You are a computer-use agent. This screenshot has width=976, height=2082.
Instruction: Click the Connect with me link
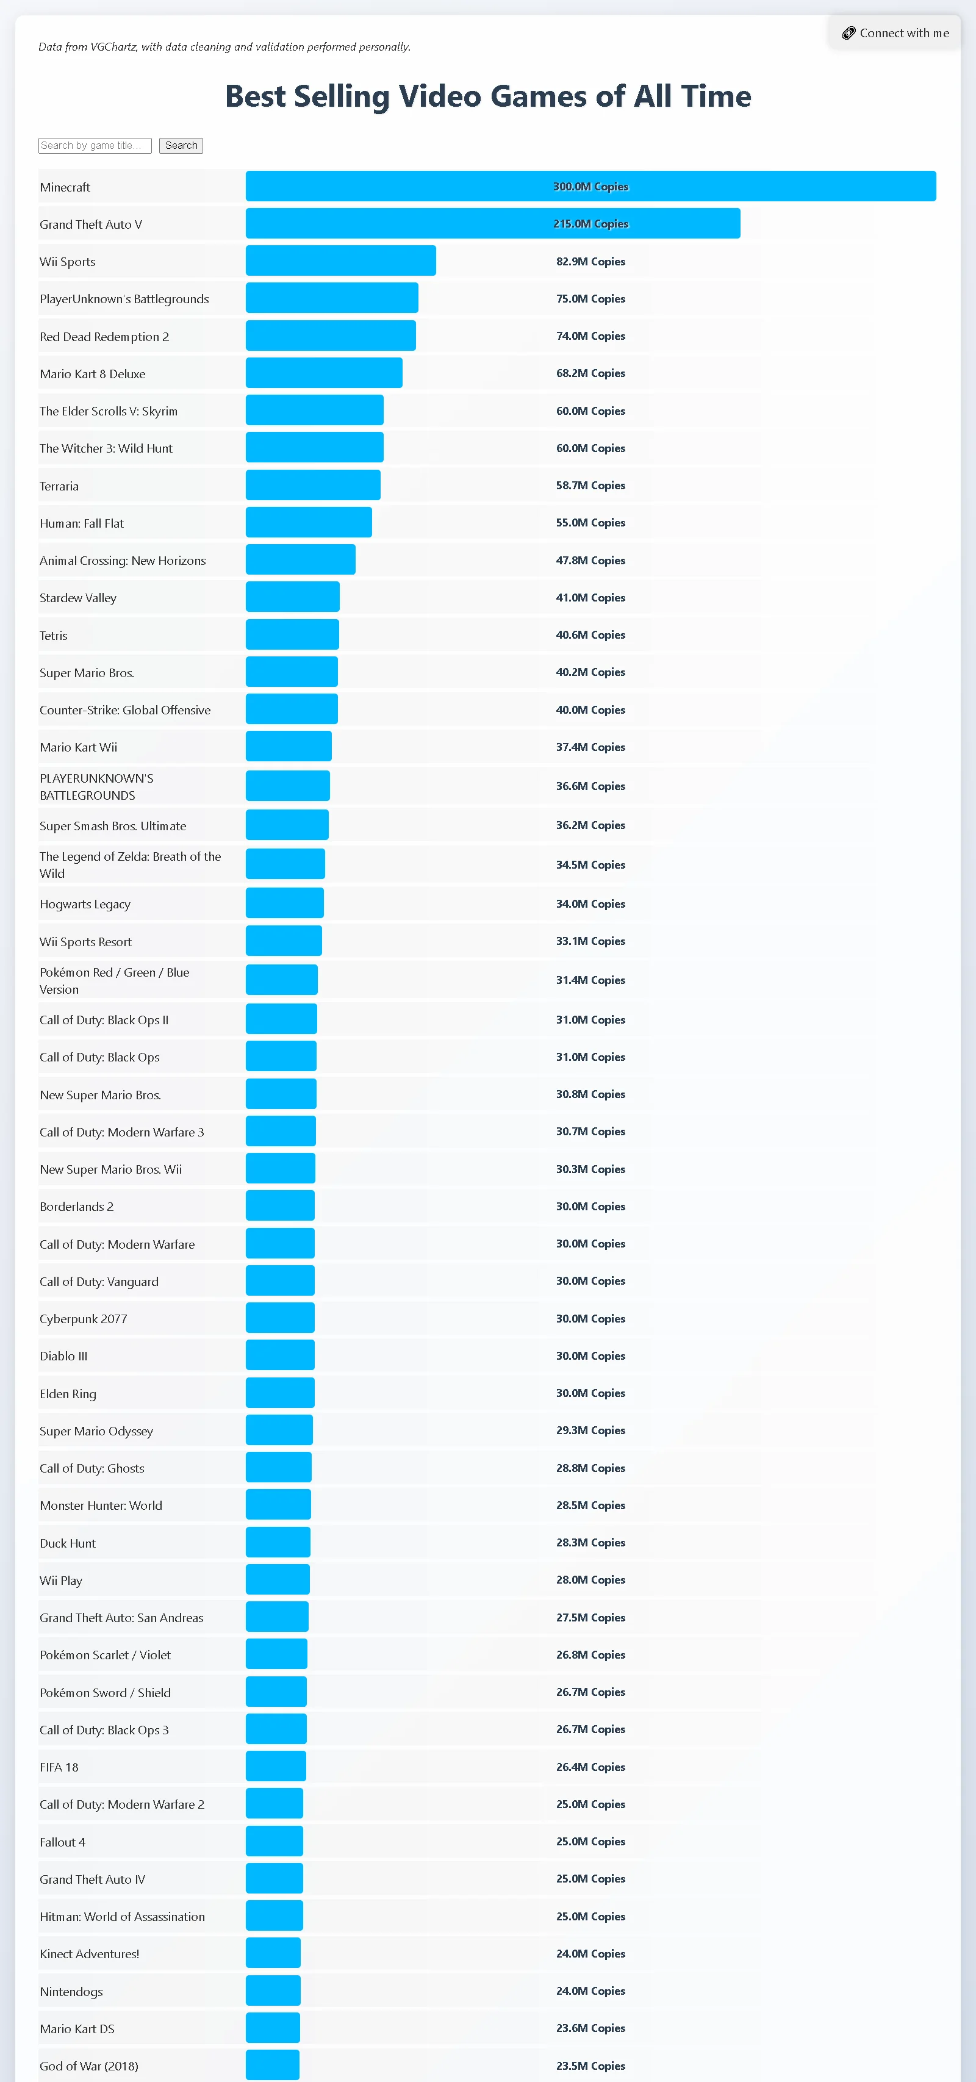(894, 32)
